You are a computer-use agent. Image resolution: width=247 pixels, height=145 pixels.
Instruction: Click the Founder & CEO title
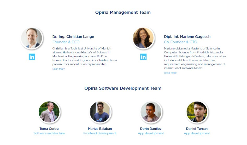66,42
